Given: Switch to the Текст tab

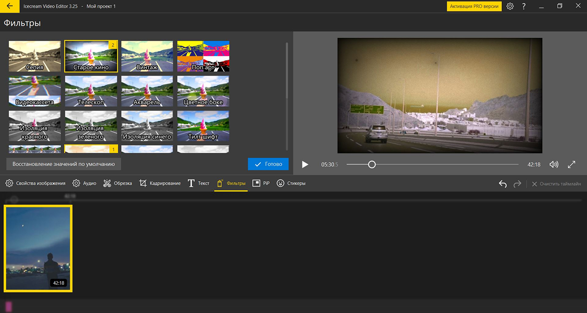Looking at the screenshot, I should tap(199, 183).
